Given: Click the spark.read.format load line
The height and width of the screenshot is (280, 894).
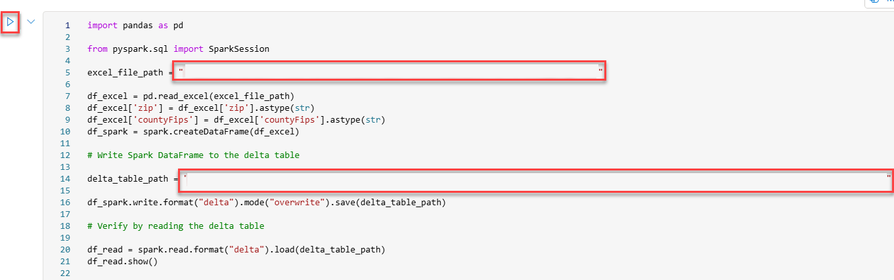Looking at the screenshot, I should click(235, 250).
